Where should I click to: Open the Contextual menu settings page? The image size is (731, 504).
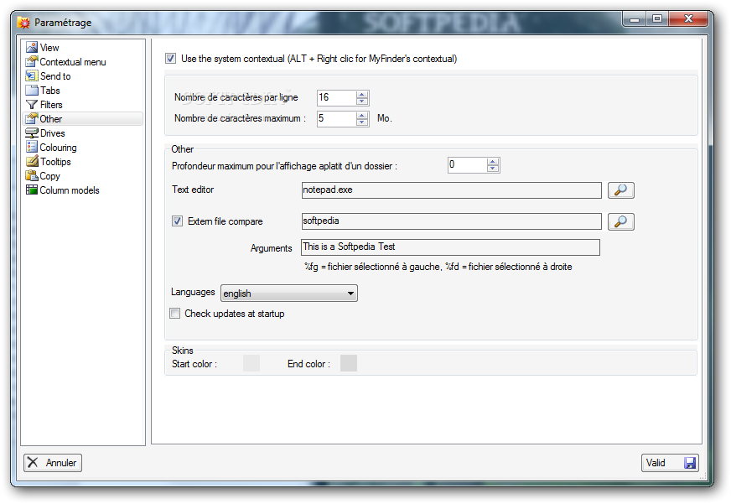pyautogui.click(x=73, y=62)
